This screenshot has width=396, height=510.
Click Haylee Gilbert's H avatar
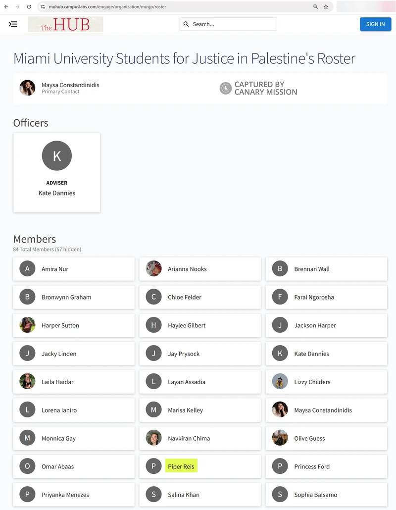click(x=153, y=325)
